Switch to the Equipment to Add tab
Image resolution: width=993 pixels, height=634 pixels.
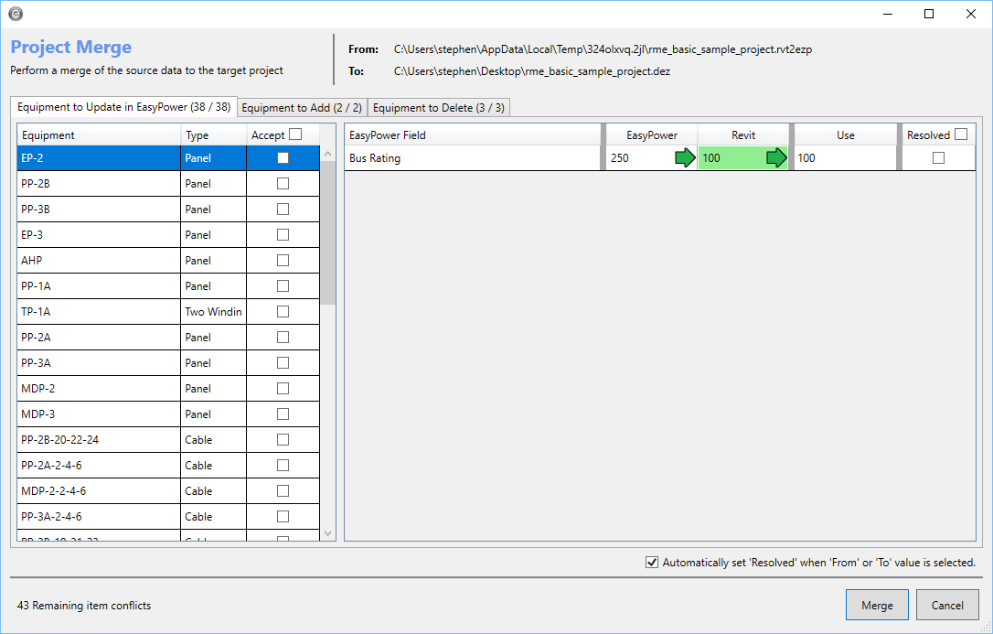tap(302, 108)
